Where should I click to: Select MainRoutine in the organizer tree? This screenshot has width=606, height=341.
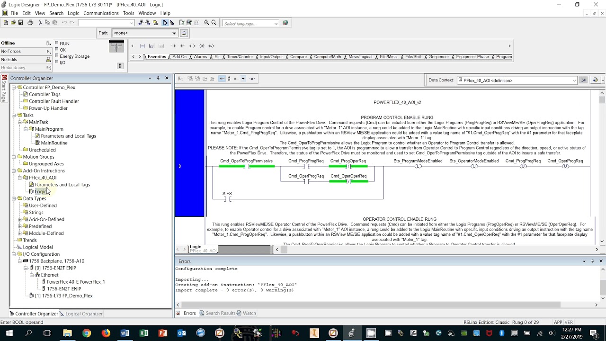(x=54, y=143)
